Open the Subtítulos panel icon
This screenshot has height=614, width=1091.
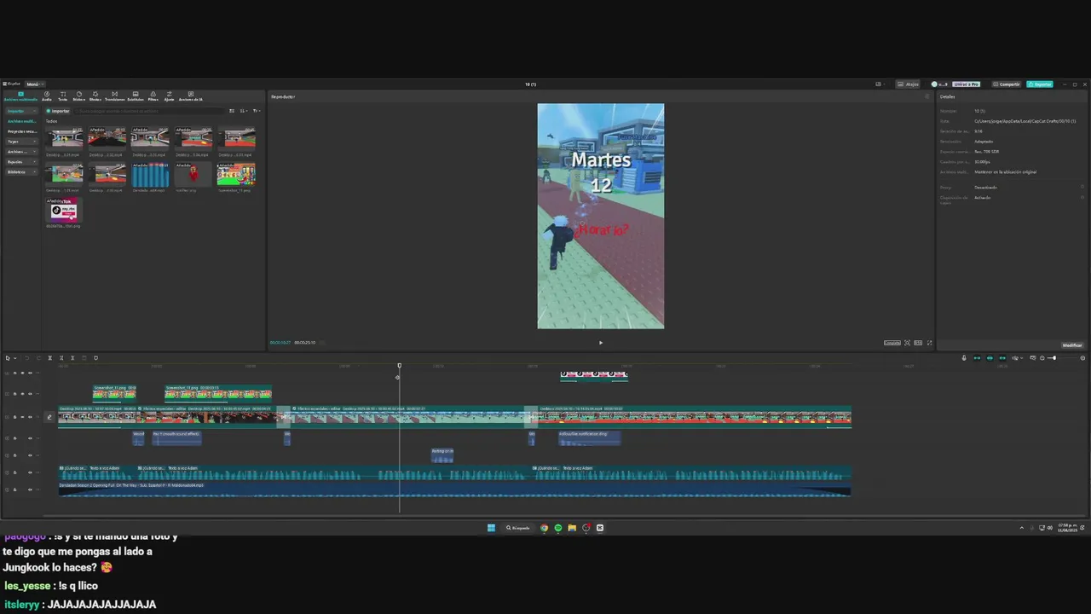pyautogui.click(x=136, y=96)
